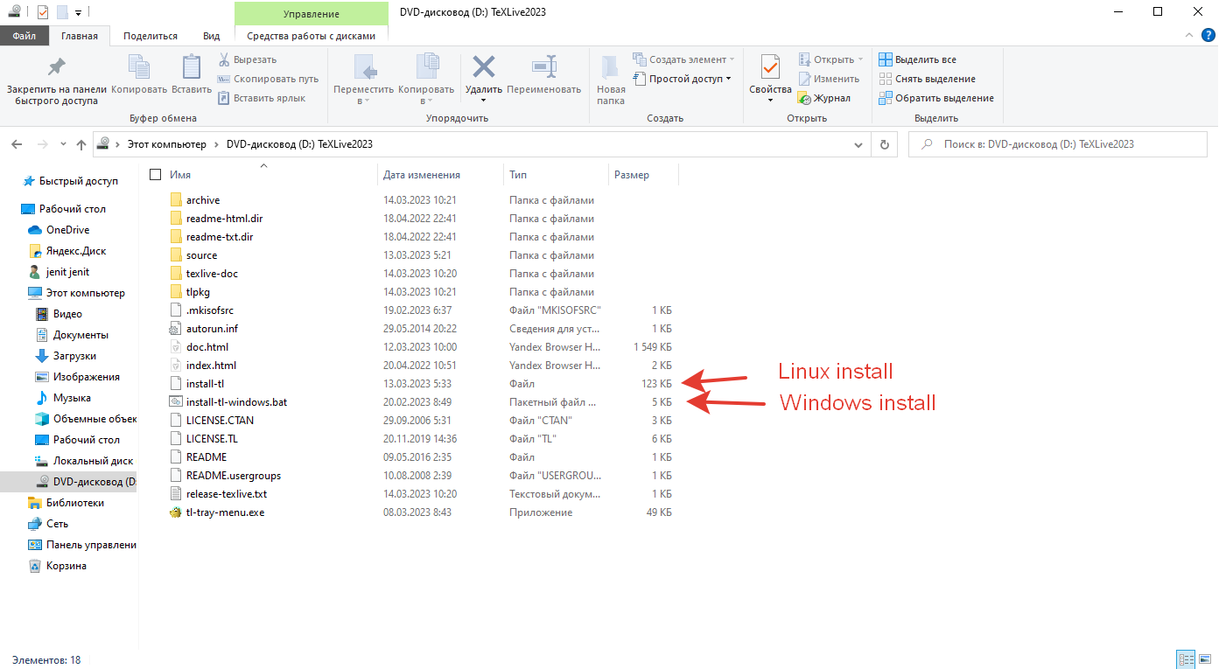Viewport: 1219px width, 669px height.
Task: Click Вставить ярлык command
Action: [262, 98]
